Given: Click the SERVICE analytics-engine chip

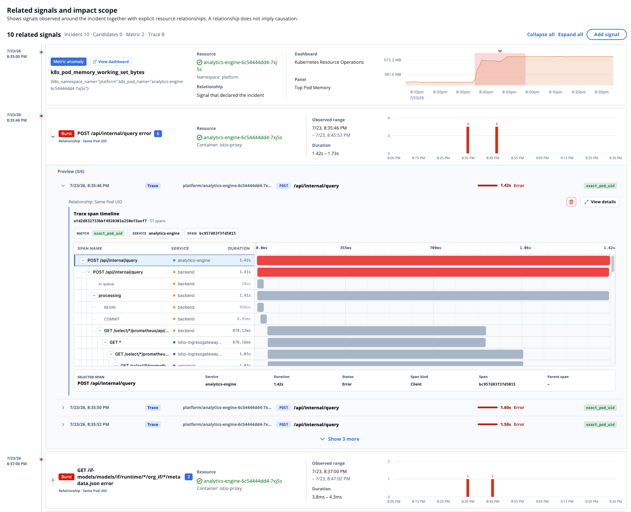Looking at the screenshot, I should click(156, 233).
